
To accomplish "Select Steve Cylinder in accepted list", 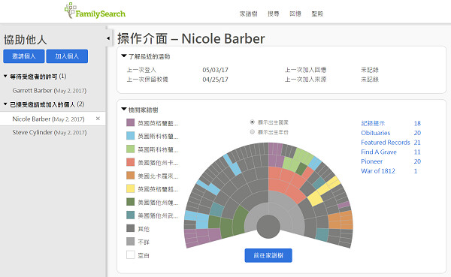I will coord(49,132).
